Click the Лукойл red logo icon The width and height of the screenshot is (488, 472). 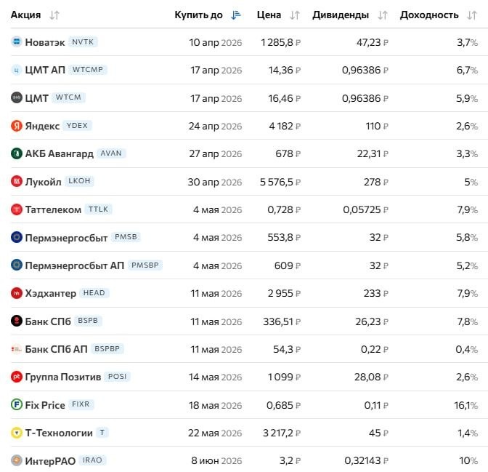(x=17, y=181)
